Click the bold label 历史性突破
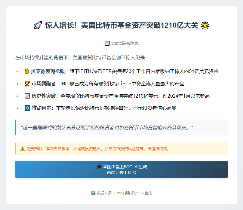The height and width of the screenshot is (210, 243). point(44,96)
